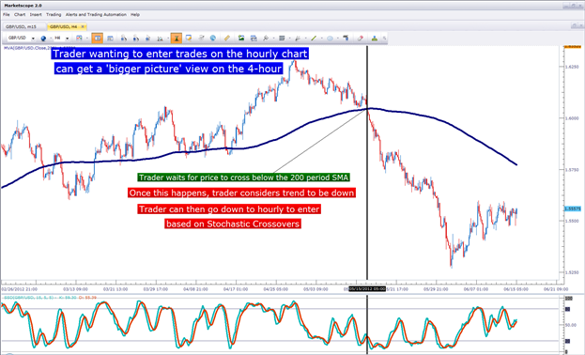Screen dimensions: 585x355
Task: Click the green '200 period SMA' chart label
Action: click(x=243, y=177)
